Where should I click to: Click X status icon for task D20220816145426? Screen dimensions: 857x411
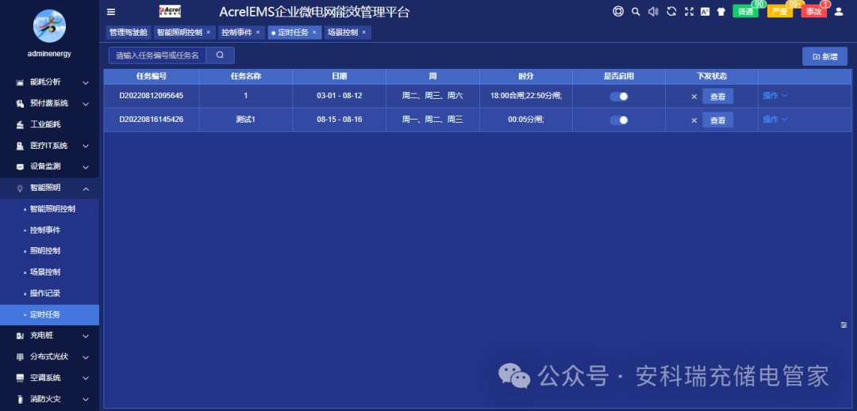pyautogui.click(x=694, y=120)
